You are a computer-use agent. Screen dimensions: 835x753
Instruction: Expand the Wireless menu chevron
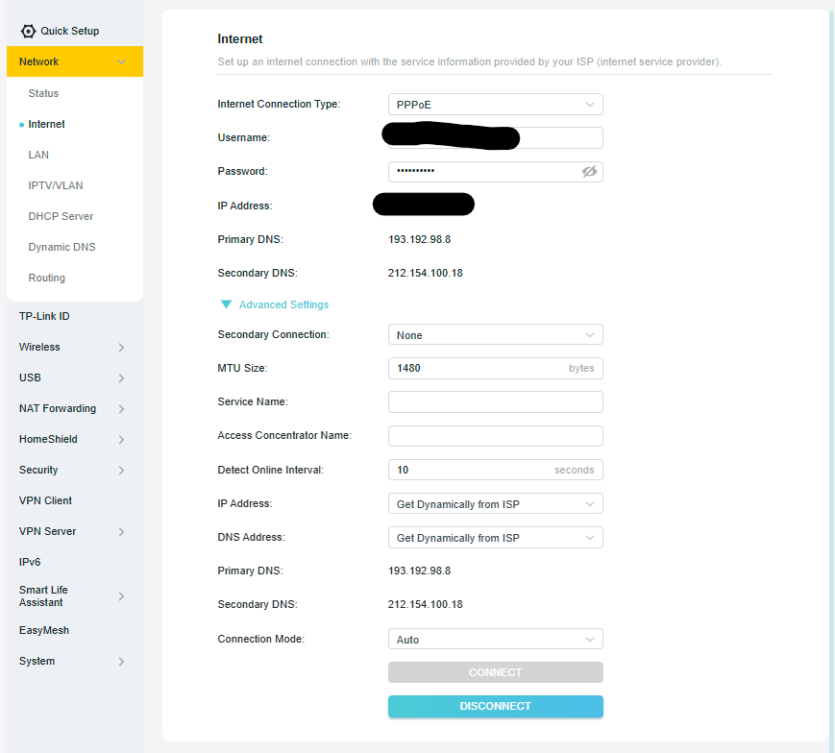(x=121, y=348)
